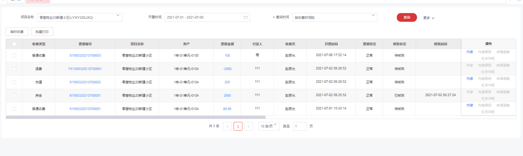Screen dimensions: 523x156
Task: Click the 跳至 page jump input field
Action: pos(300,126)
